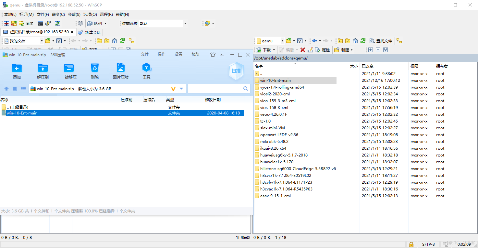Viewport: 478px width, 248px height.
Task: Go to local root directory icon
Action: coord(107,41)
